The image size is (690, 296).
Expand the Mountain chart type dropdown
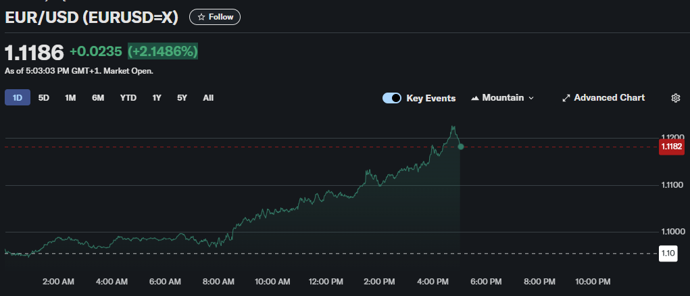tap(502, 97)
